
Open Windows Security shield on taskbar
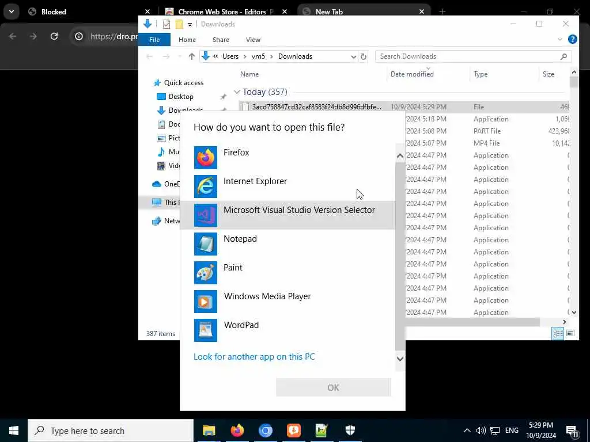tap(350, 430)
